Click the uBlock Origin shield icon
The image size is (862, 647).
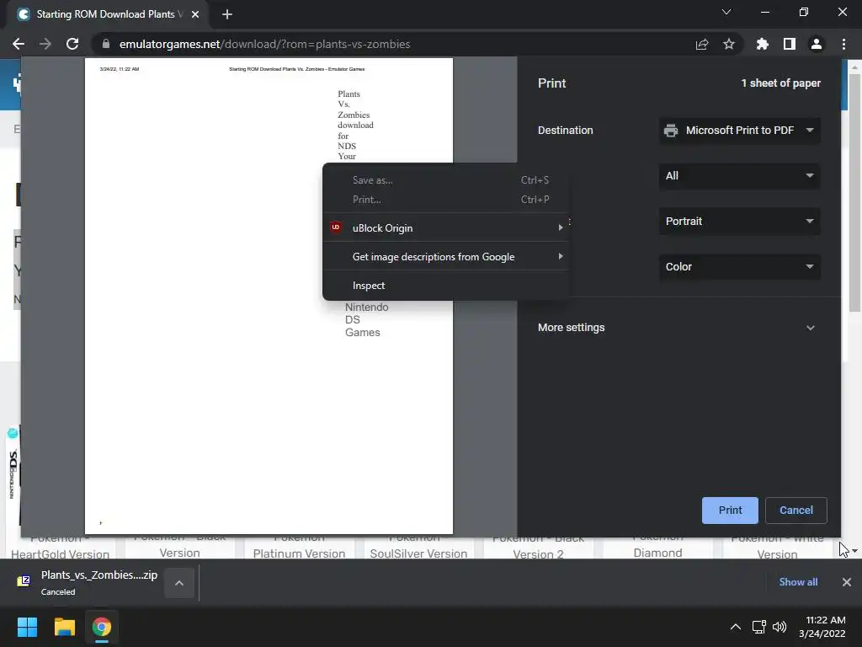(335, 227)
